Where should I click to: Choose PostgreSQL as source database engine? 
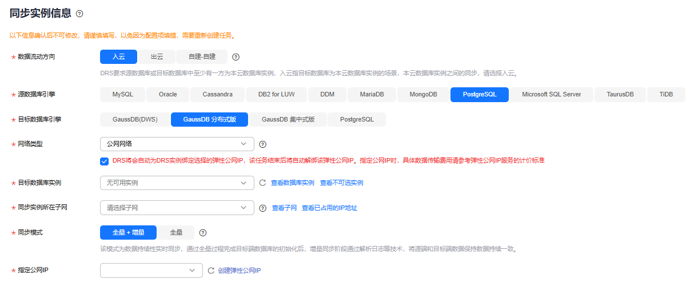click(480, 94)
